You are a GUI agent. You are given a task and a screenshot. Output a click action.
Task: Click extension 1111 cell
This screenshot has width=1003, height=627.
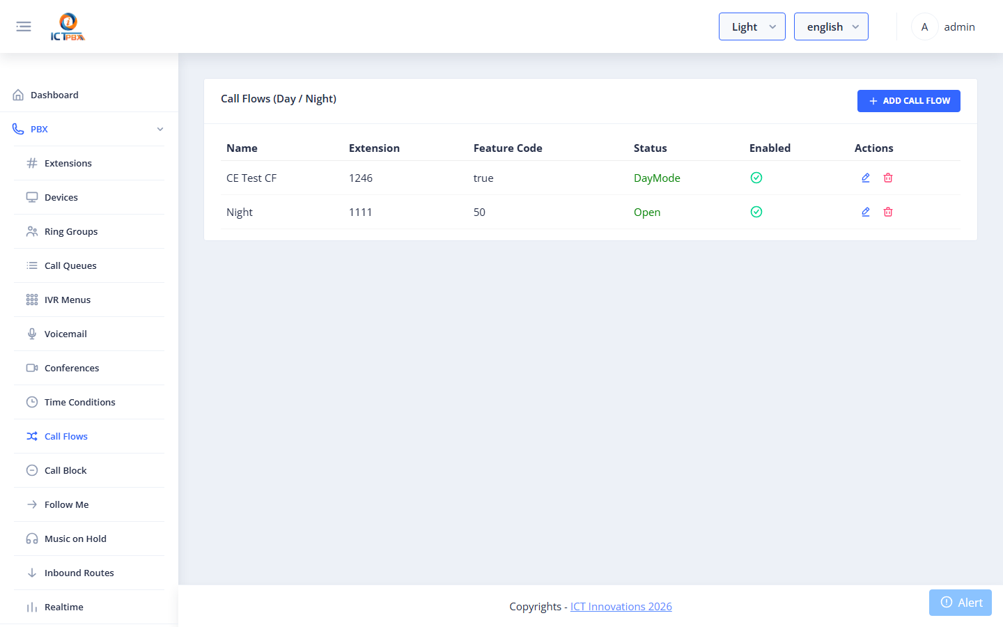pyautogui.click(x=360, y=212)
